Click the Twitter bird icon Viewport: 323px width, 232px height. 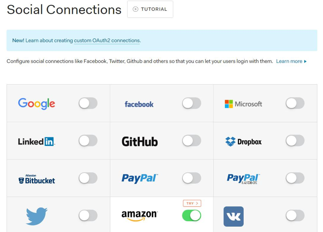coord(37,216)
